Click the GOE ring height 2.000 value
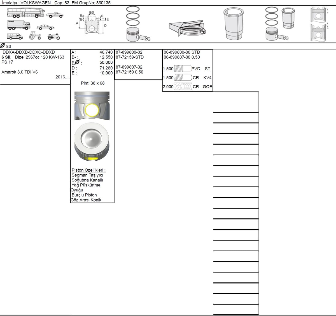 pos(168,87)
